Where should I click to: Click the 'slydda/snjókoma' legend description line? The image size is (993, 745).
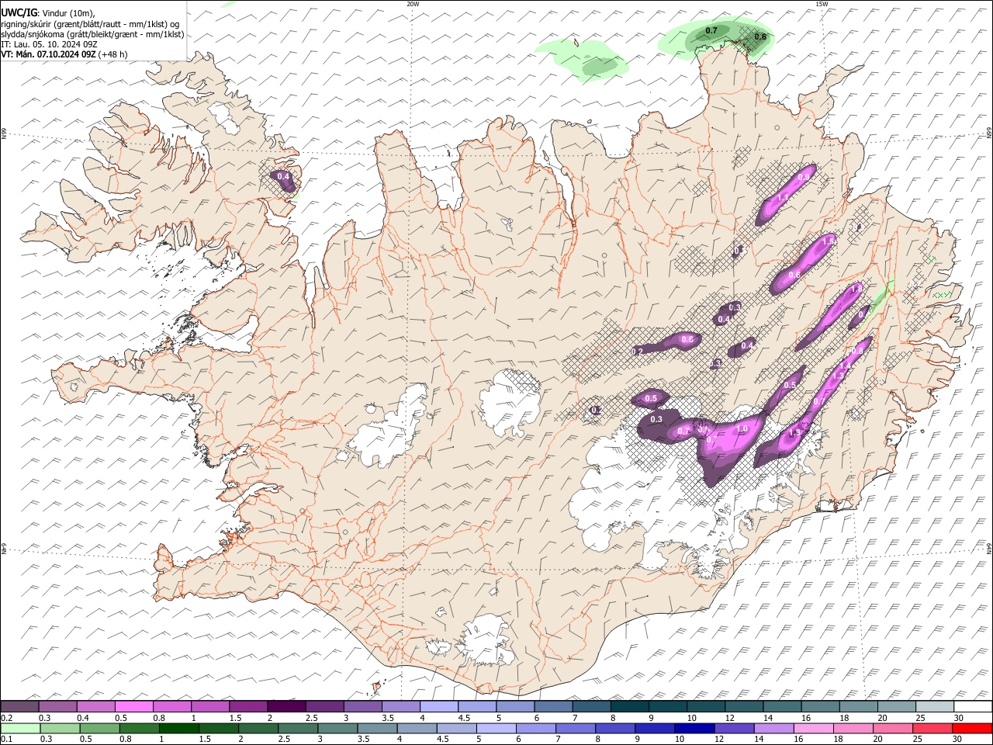(92, 34)
